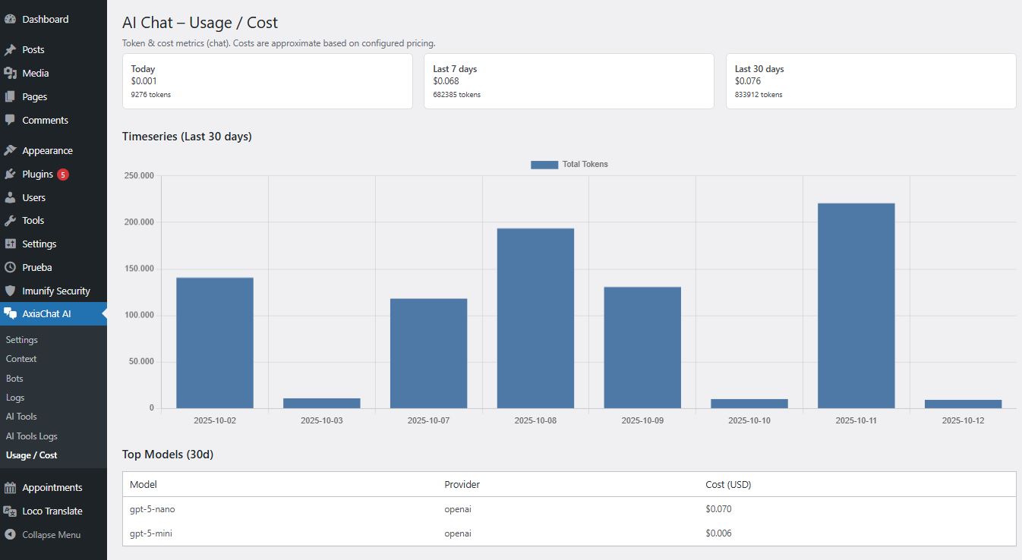This screenshot has width=1022, height=560.
Task: Open the Plugins plug icon
Action: click(11, 174)
